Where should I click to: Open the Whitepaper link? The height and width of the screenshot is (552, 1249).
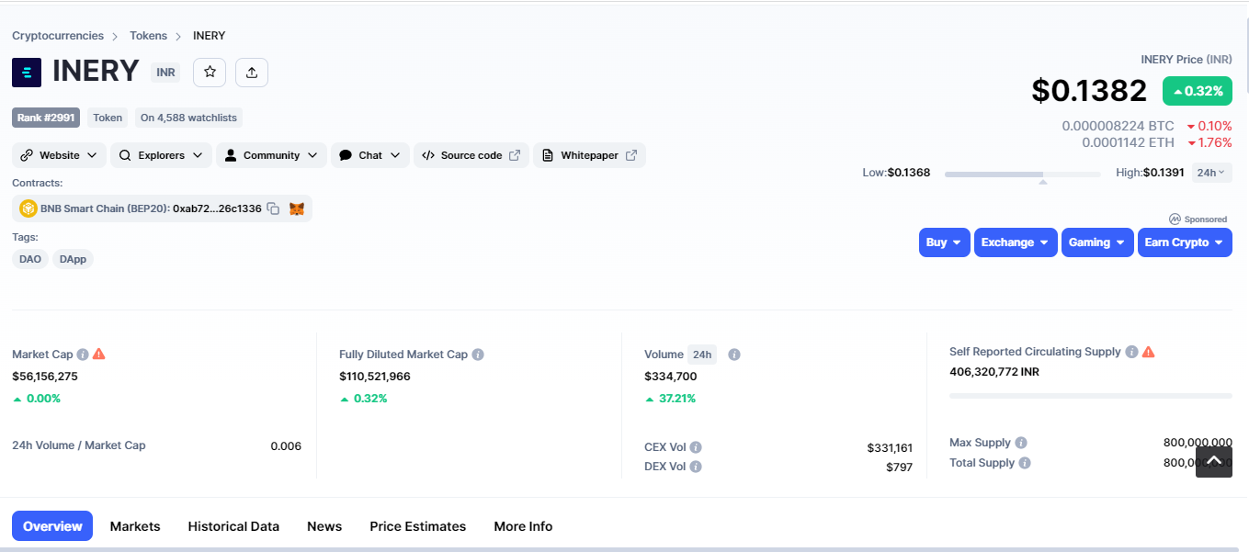[x=589, y=155]
